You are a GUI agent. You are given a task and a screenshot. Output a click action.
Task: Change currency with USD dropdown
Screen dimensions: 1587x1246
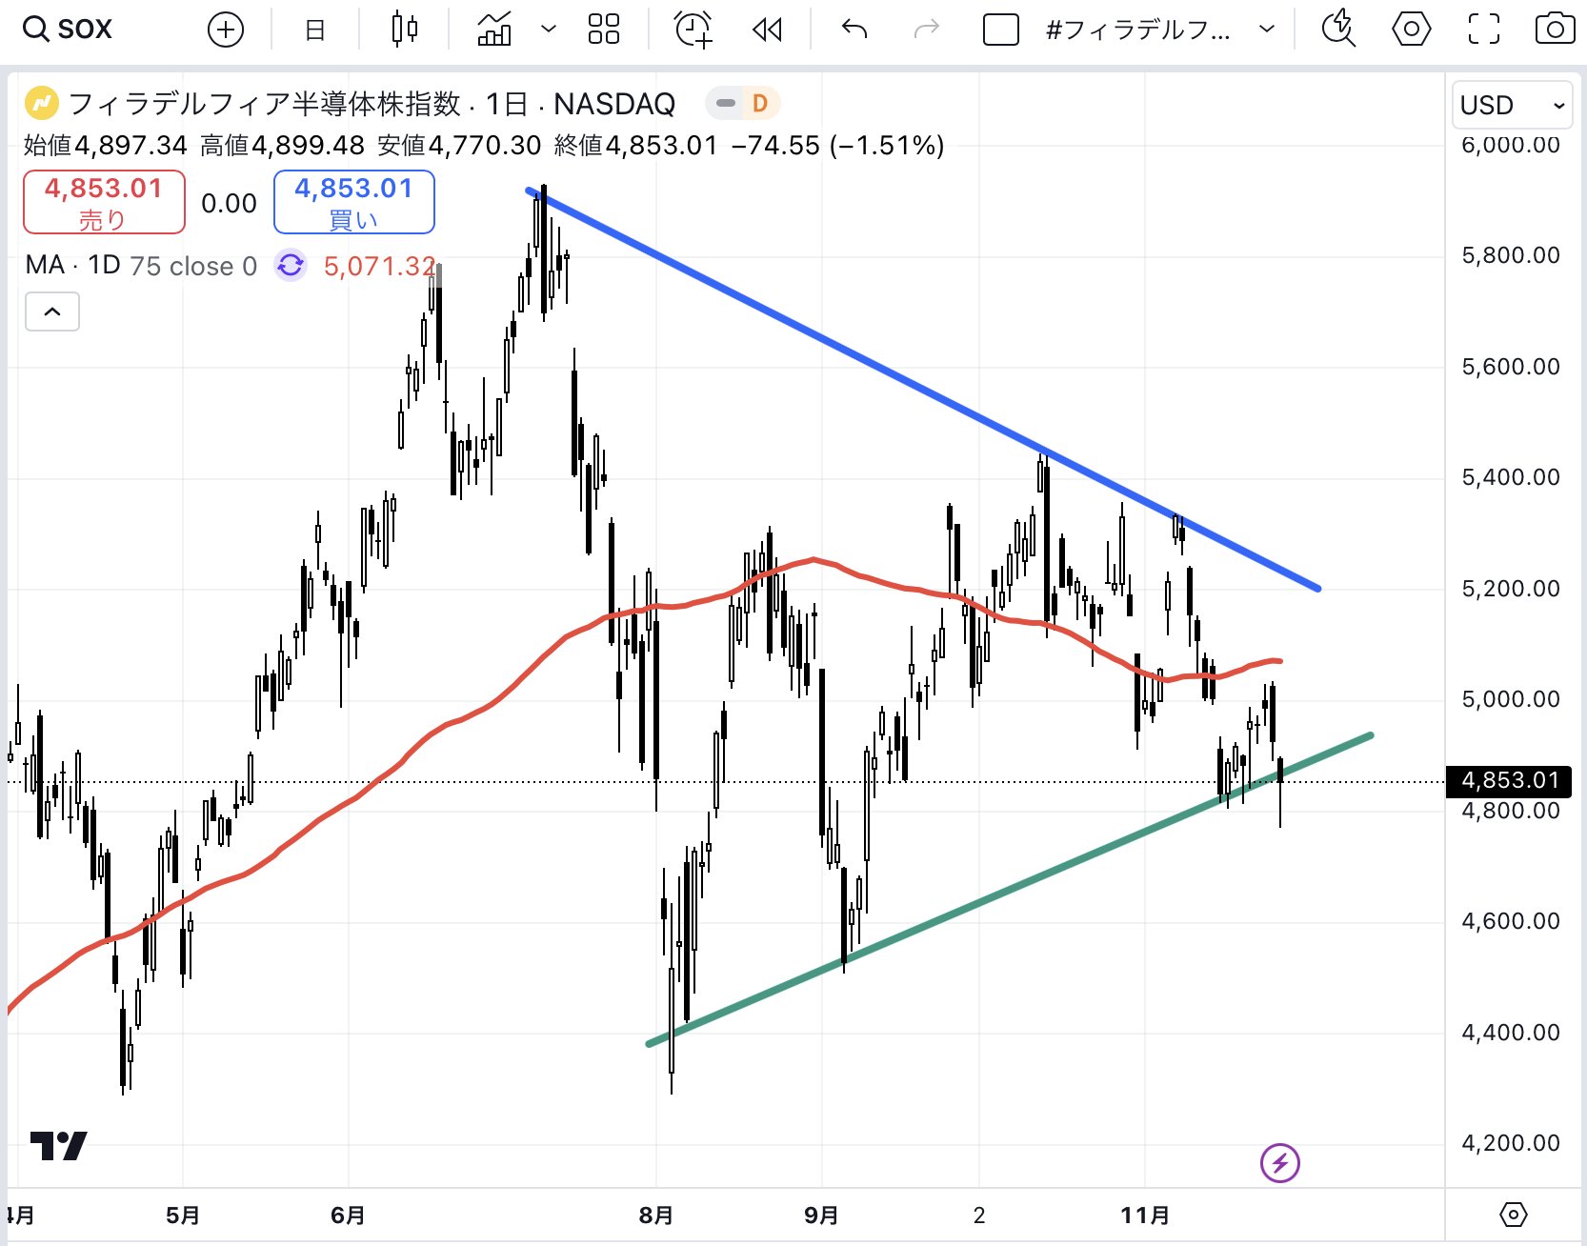click(x=1512, y=105)
